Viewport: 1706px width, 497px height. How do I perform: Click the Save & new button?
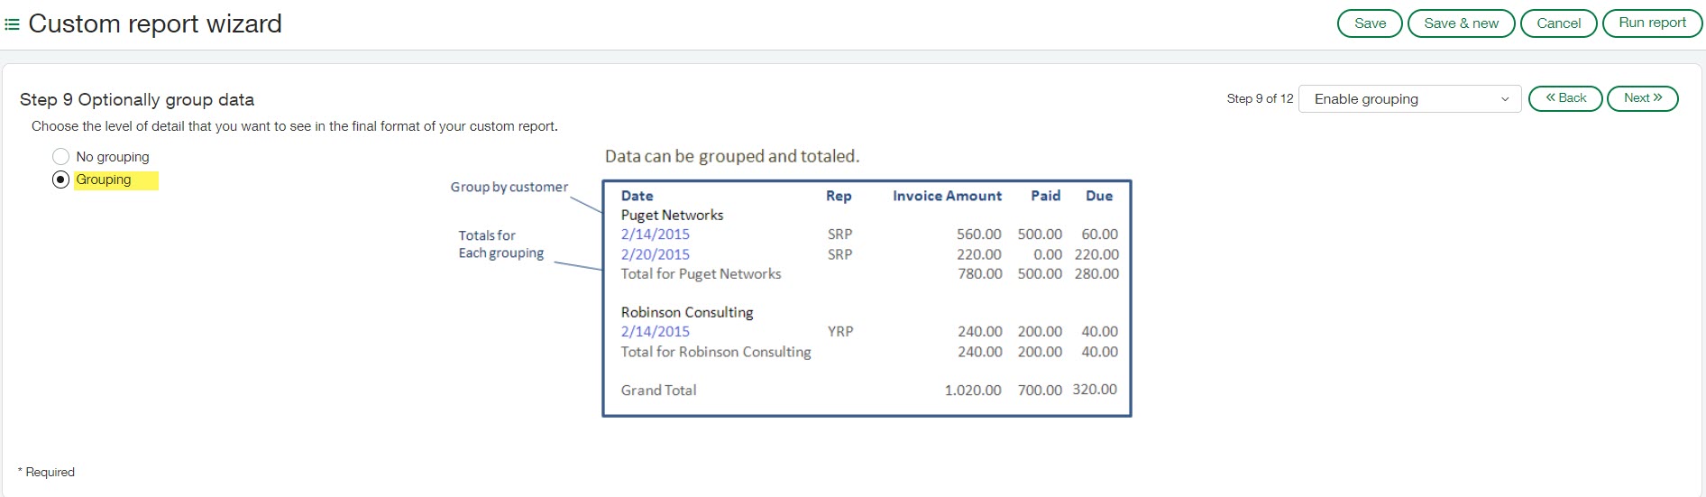coord(1461,23)
